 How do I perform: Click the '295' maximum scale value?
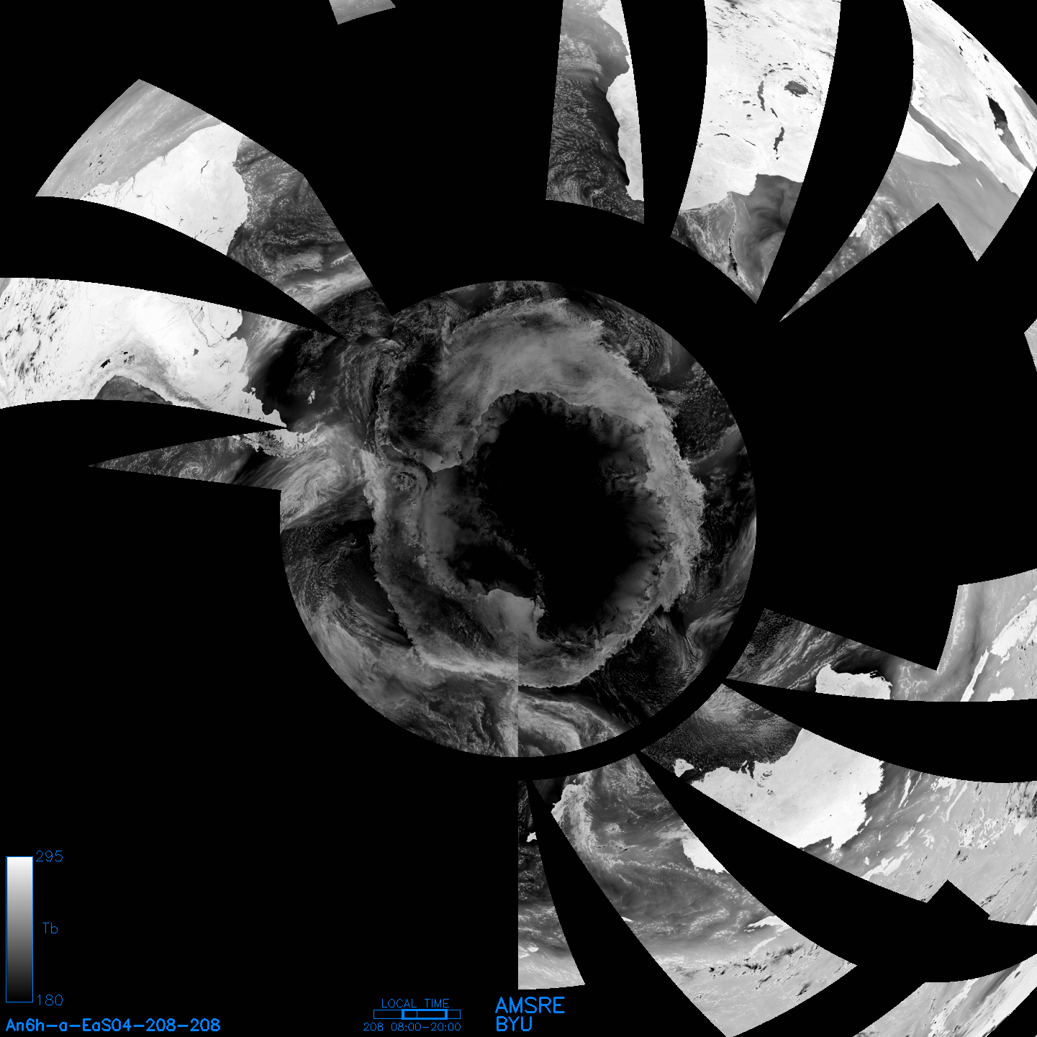(49, 856)
